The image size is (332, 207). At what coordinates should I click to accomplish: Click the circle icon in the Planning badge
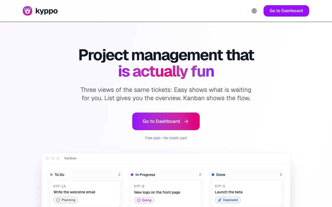click(58, 200)
